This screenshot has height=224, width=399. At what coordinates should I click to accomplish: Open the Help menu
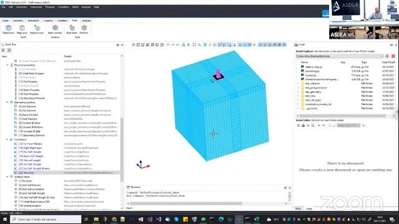97,7
